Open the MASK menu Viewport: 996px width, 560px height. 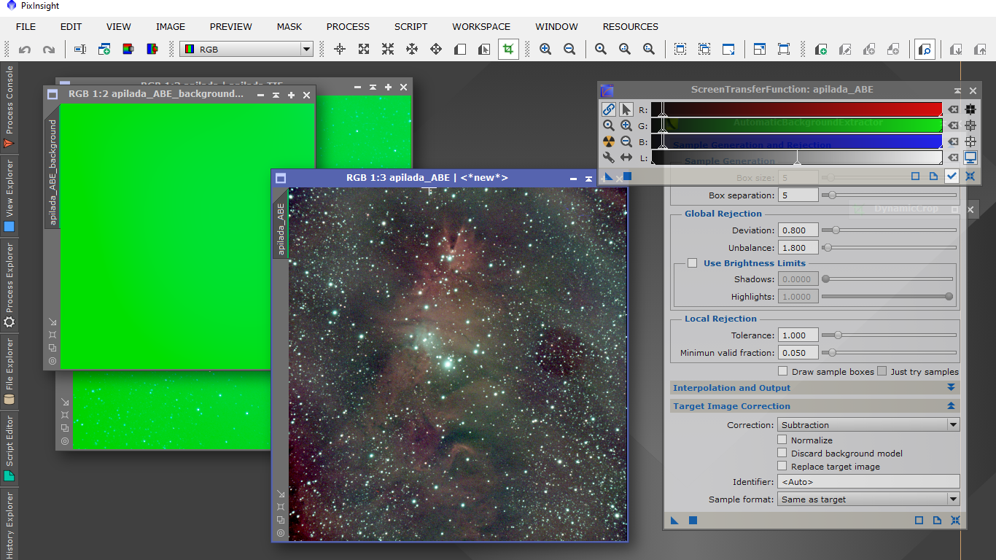pos(289,26)
